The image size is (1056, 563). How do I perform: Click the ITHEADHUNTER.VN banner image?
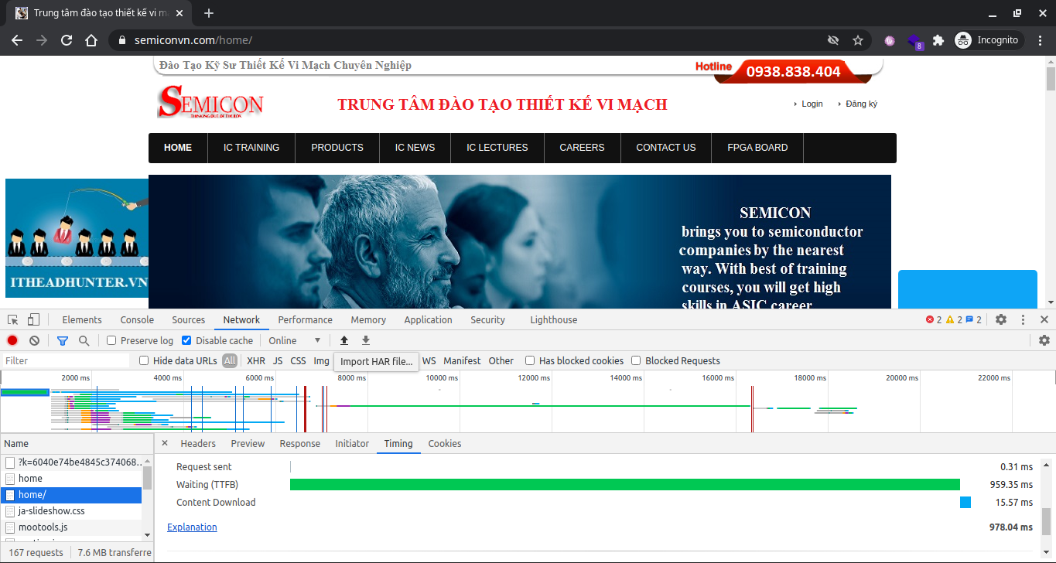(x=77, y=237)
